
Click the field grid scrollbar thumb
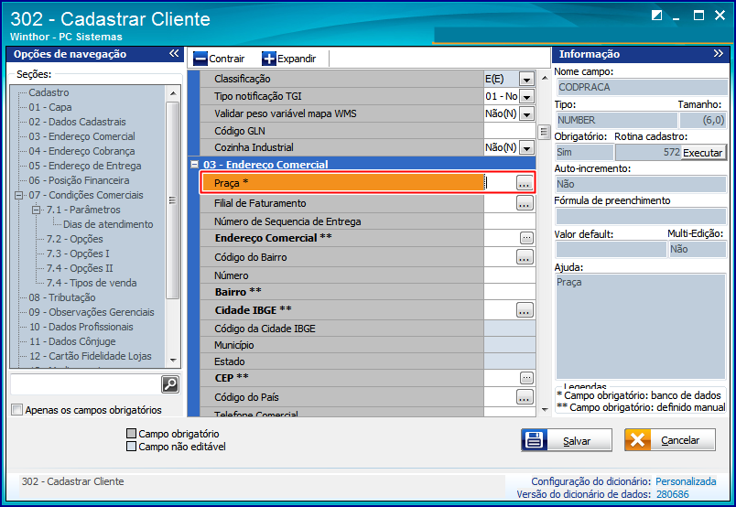[544, 132]
